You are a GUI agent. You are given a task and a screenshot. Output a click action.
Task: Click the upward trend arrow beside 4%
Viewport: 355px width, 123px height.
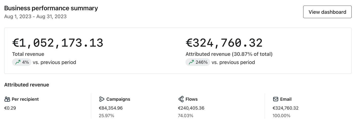[x=18, y=62]
